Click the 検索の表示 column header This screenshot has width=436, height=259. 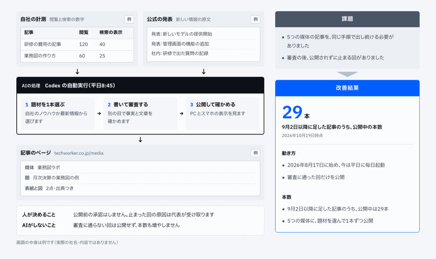(x=111, y=33)
